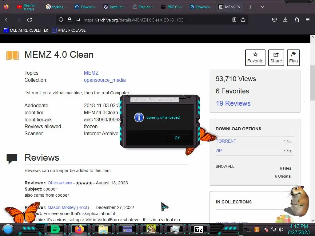This screenshot has width=315, height=236.
Task: Click SHOW ALL download files
Action: point(225,166)
